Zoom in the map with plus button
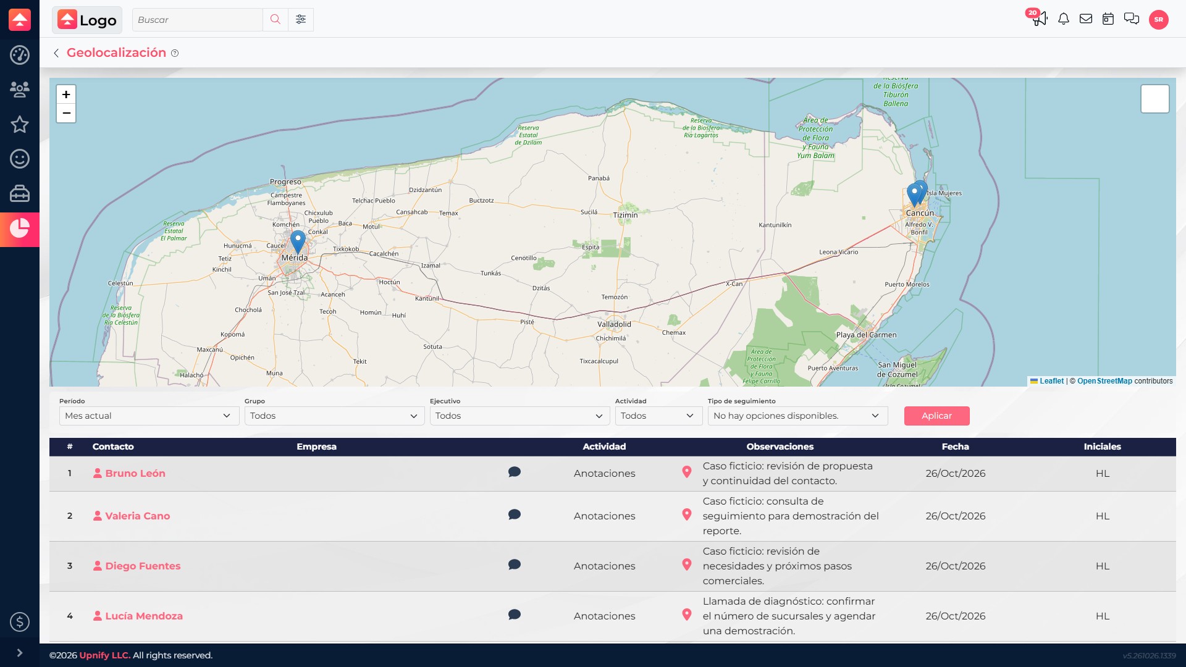Image resolution: width=1186 pixels, height=667 pixels. [66, 94]
